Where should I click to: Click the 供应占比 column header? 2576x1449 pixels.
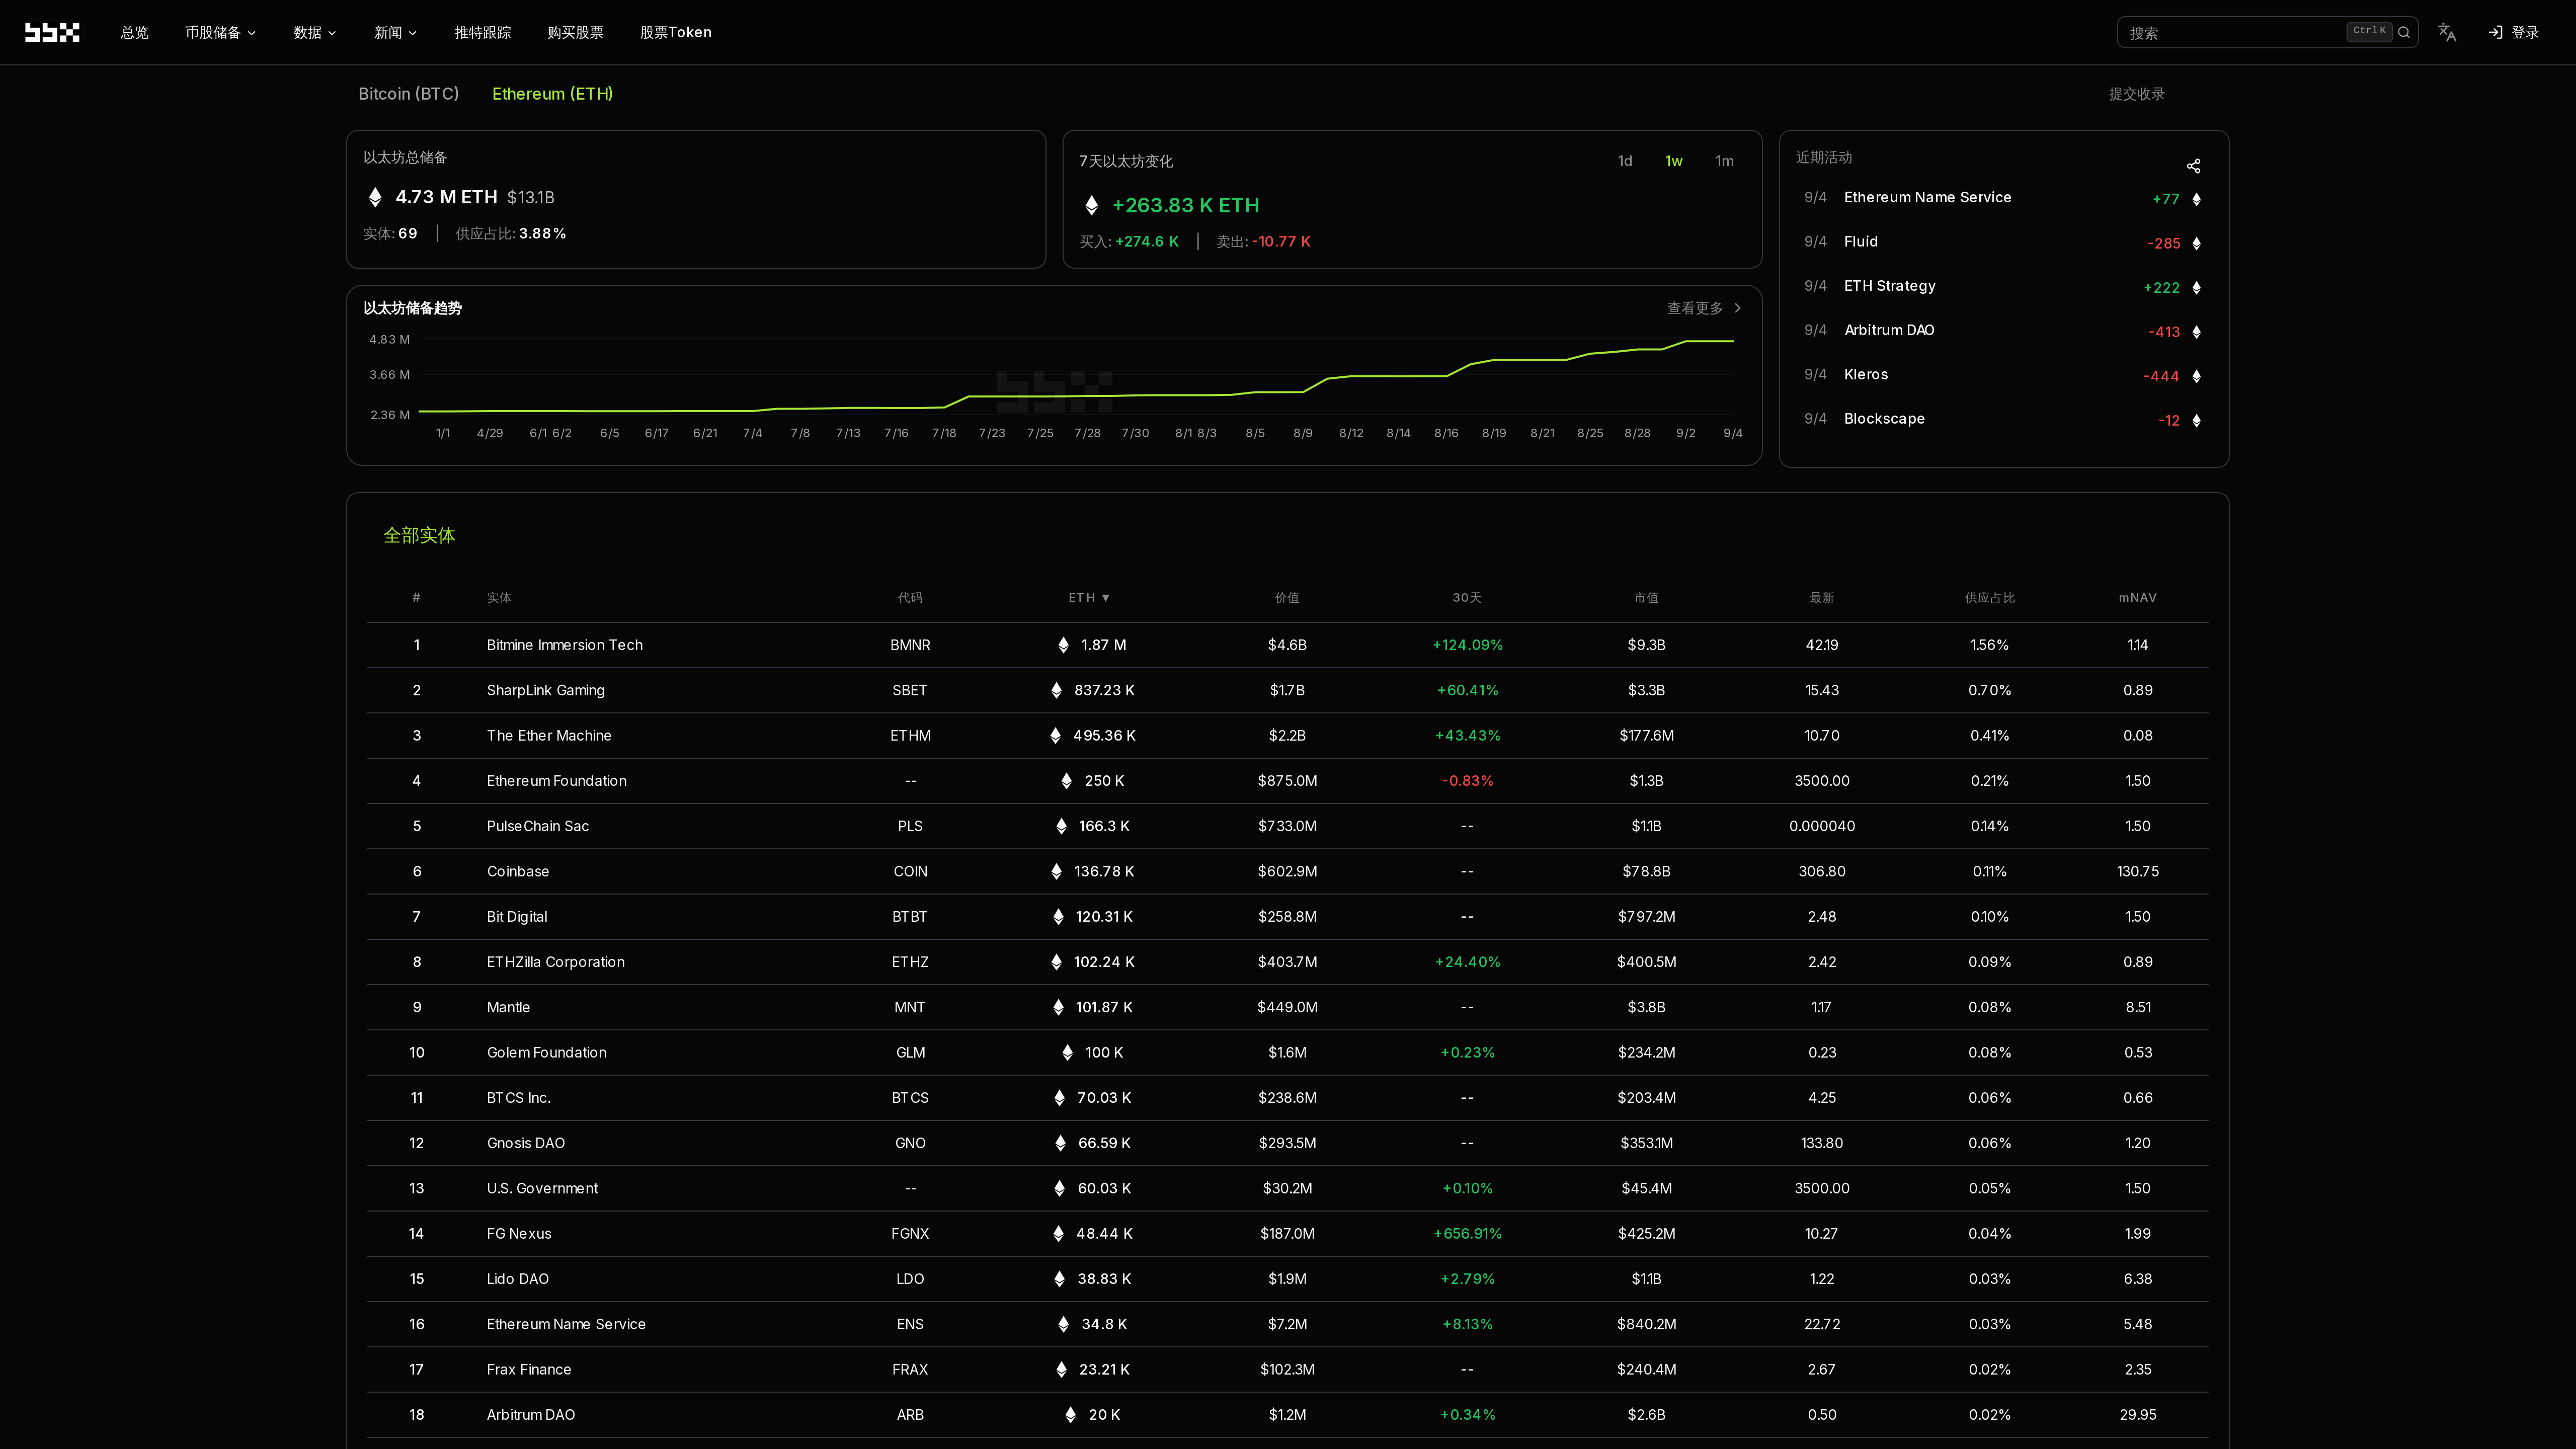1989,598
